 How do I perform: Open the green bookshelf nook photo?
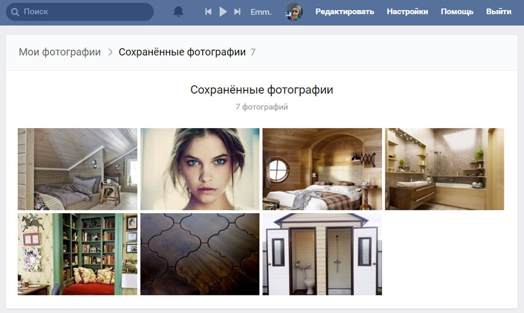coord(77,254)
